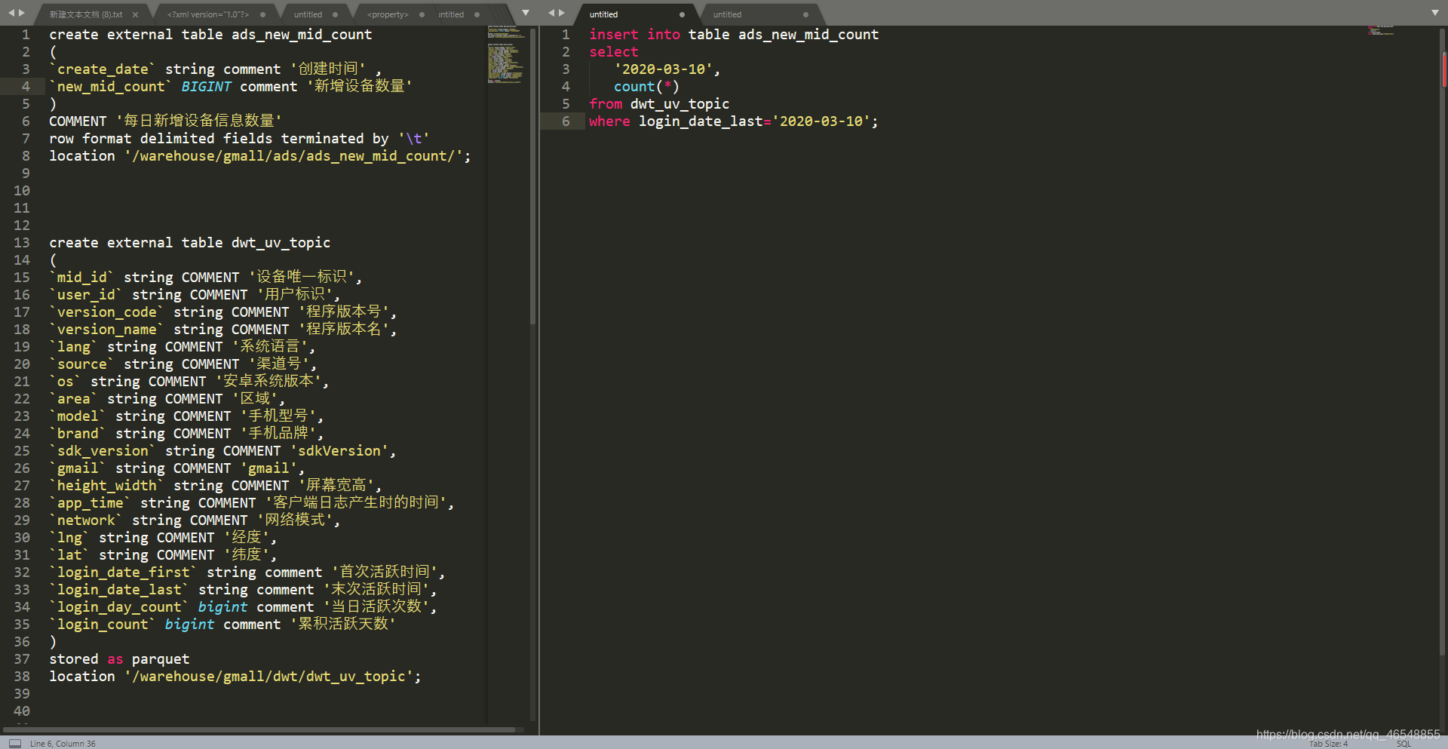
Task: Click the count(*) expression in right pane
Action: (646, 87)
